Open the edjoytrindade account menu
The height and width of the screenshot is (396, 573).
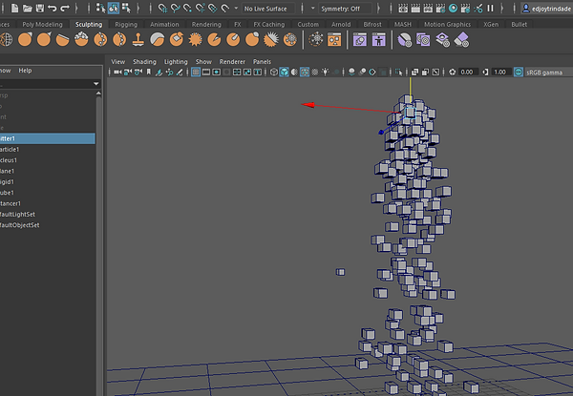click(546, 9)
